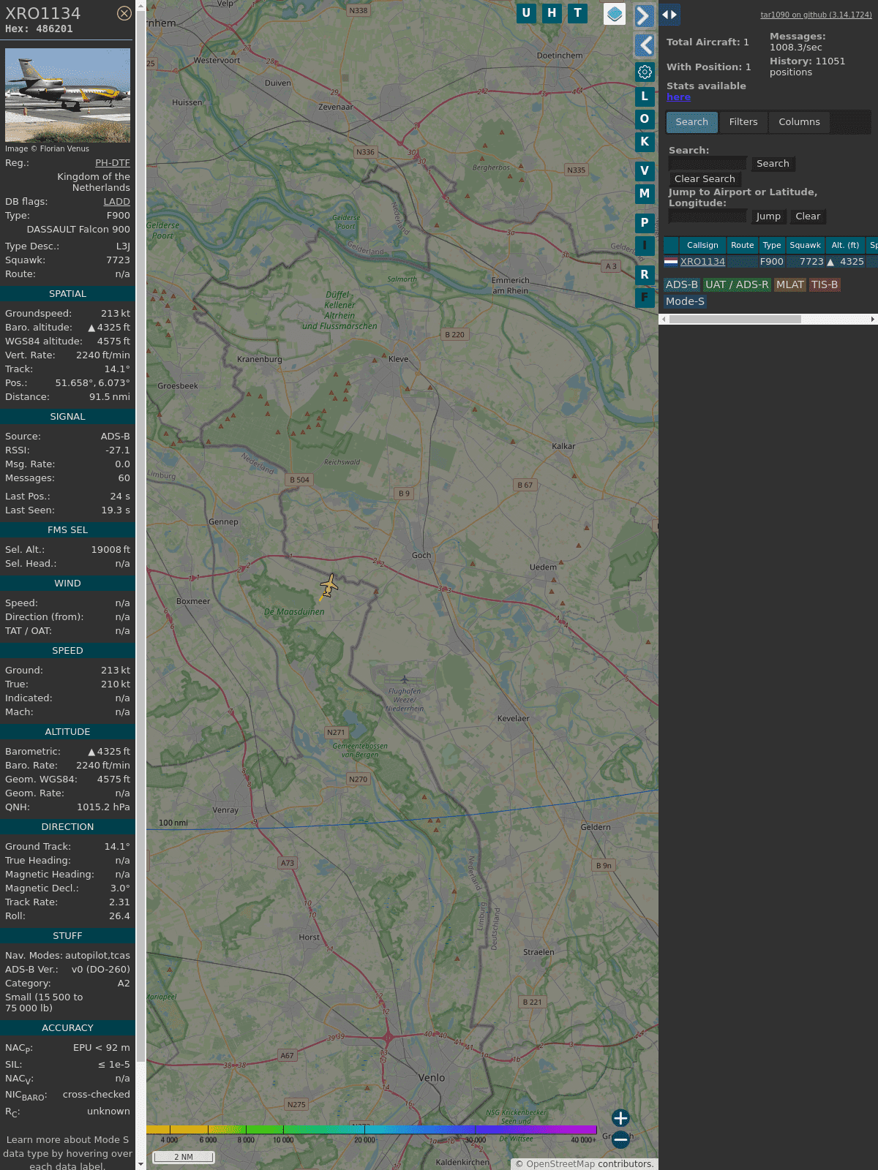Sort table by Callsign column
Viewport: 878px width, 1170px height.
point(702,246)
